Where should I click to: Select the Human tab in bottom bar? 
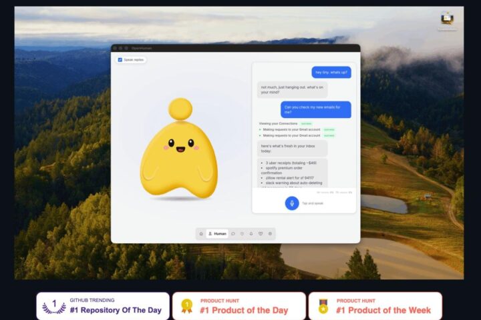point(217,233)
